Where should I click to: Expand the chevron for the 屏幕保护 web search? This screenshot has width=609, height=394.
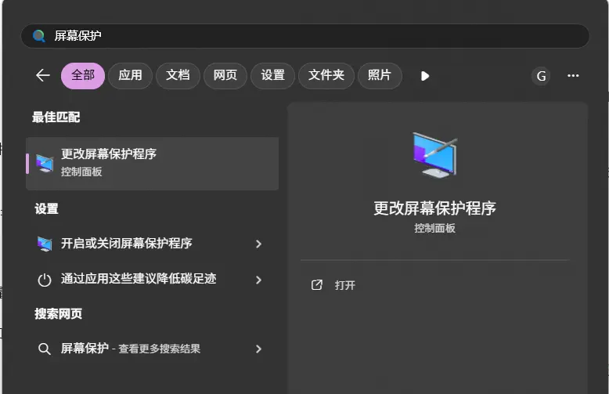tap(258, 349)
